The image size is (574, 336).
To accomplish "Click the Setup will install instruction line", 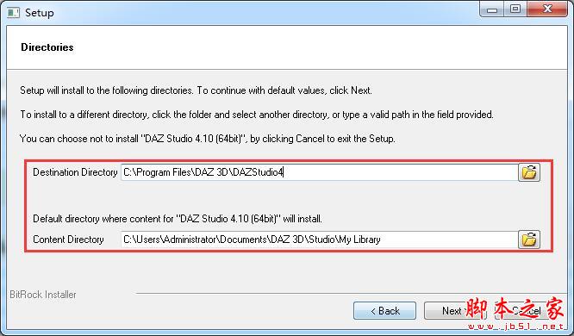I will (196, 90).
